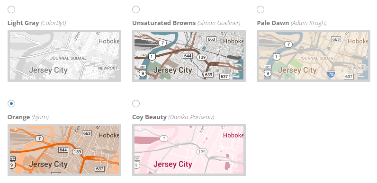This screenshot has height=183, width=377.
Task: Click the Orange style map thumbnail
Action: click(x=64, y=150)
